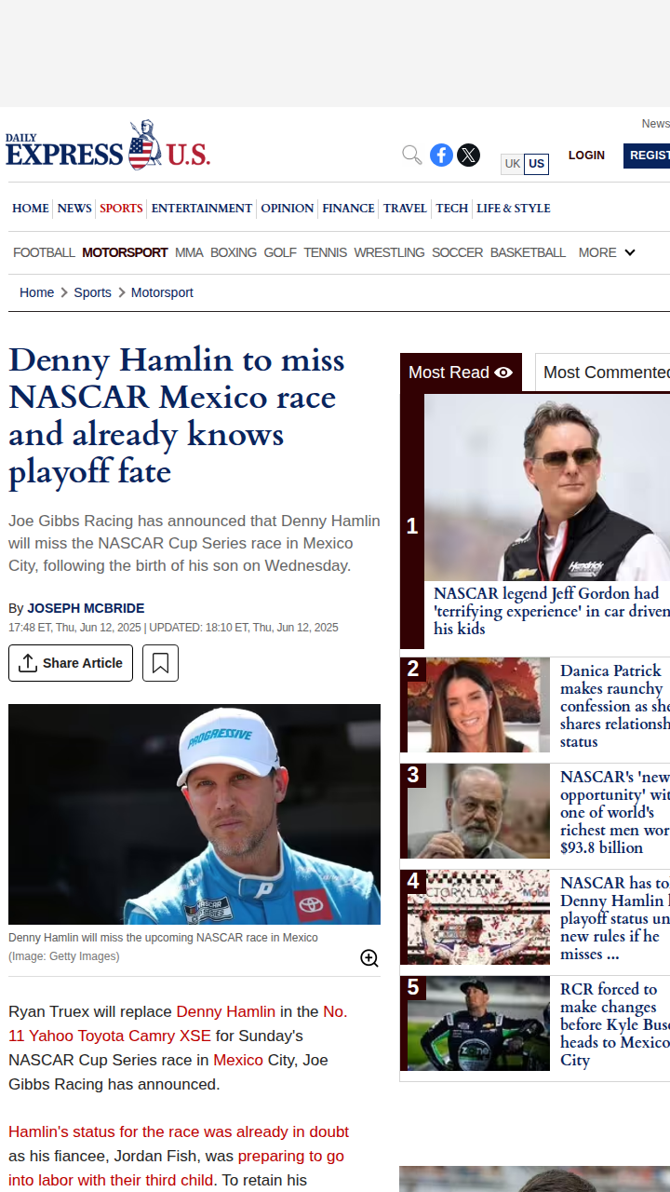Follow the 'Mexico' red link in article
Screen dimensions: 670x1192
click(238, 1060)
